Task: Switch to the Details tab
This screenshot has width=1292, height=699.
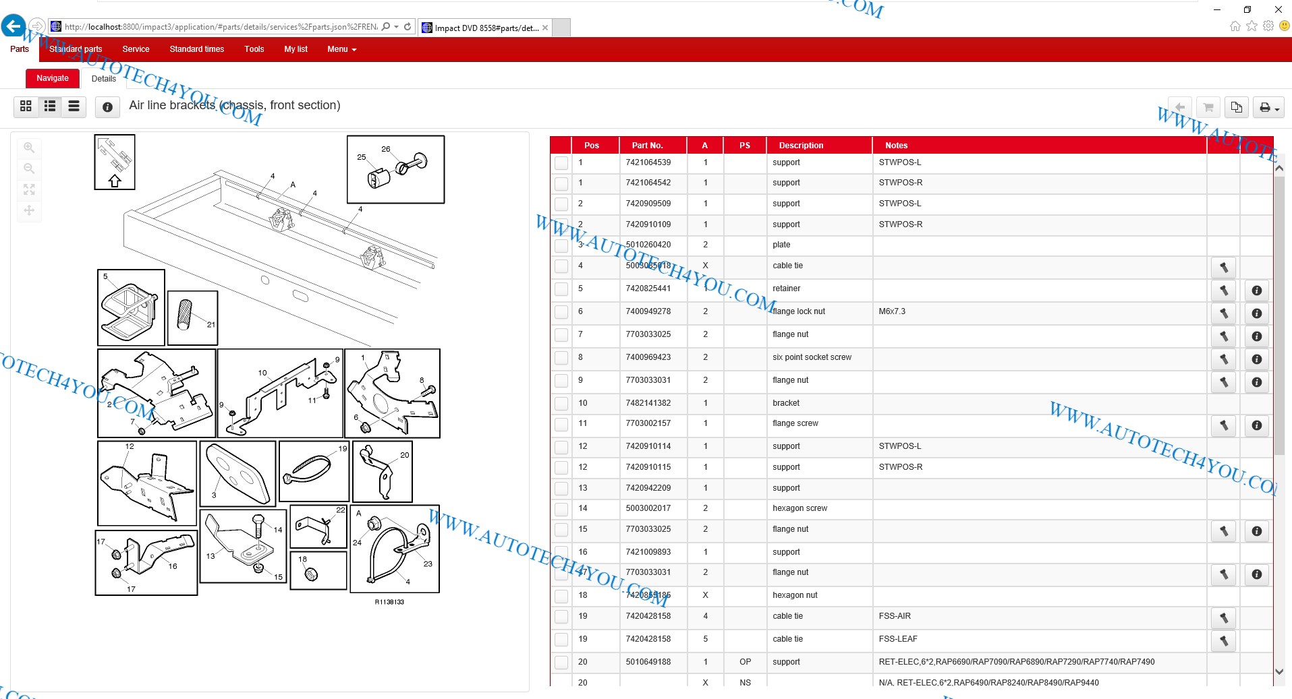Action: 104,79
